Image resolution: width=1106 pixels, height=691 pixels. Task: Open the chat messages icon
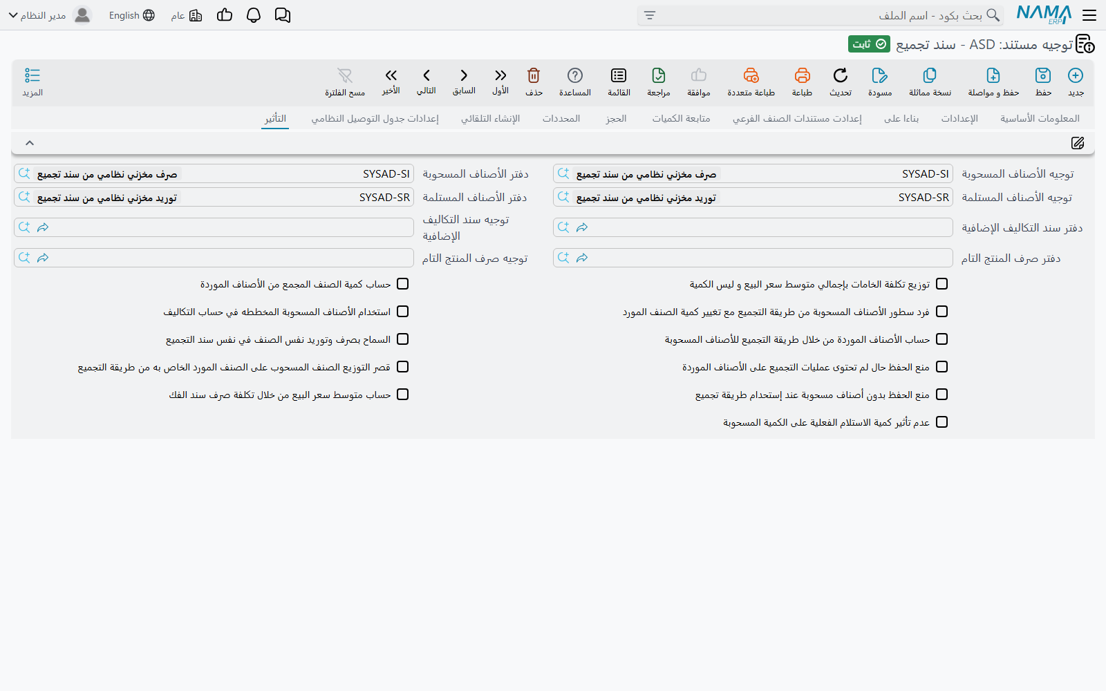[x=283, y=15]
